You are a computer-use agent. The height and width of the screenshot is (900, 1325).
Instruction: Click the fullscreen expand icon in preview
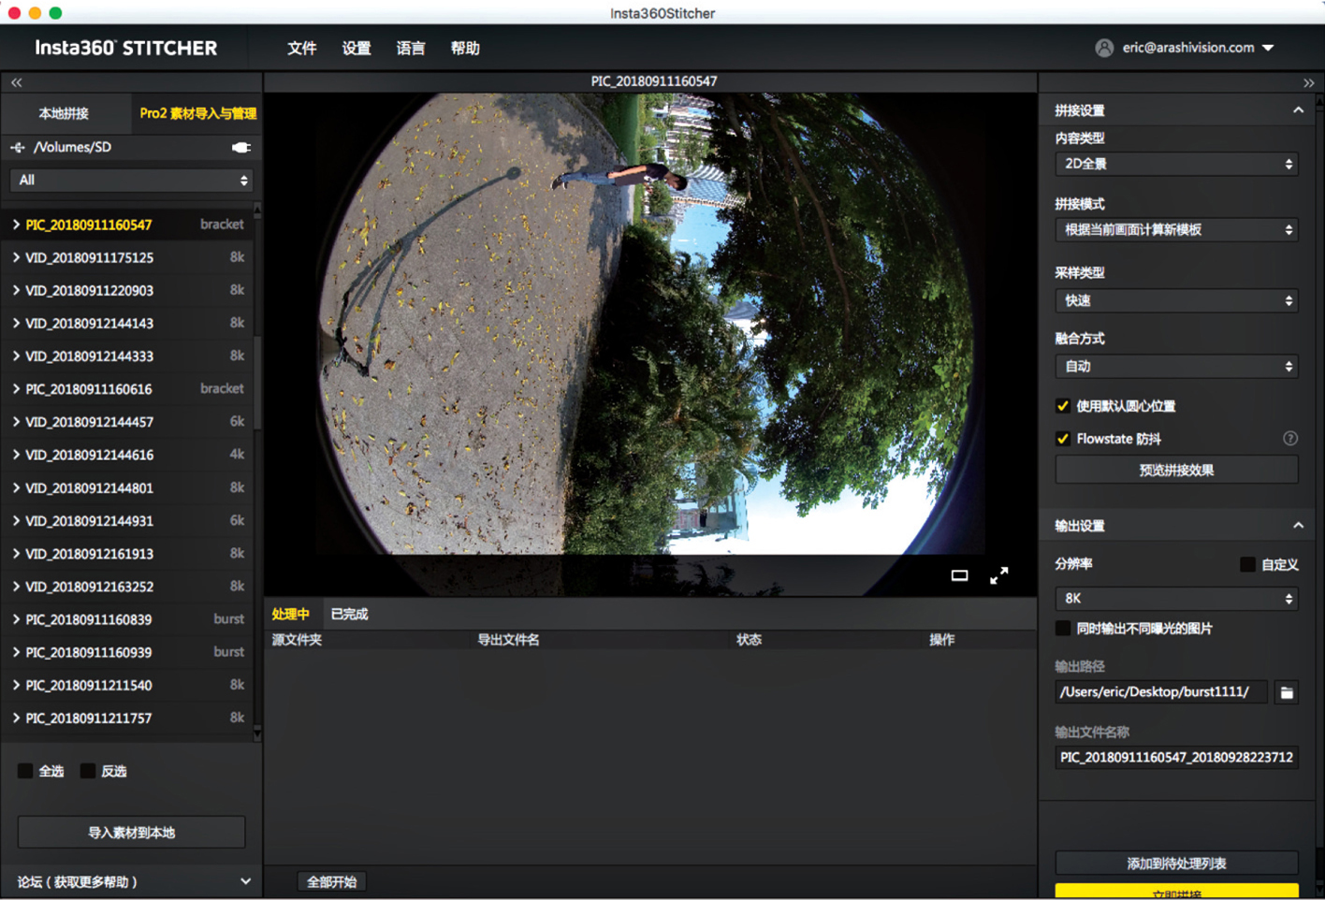point(998,575)
